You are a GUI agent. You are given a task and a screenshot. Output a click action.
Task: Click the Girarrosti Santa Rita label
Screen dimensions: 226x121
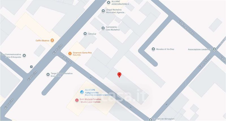(x=82, y=53)
